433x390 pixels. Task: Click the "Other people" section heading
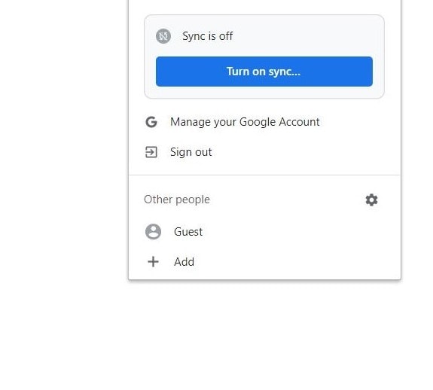pos(177,200)
